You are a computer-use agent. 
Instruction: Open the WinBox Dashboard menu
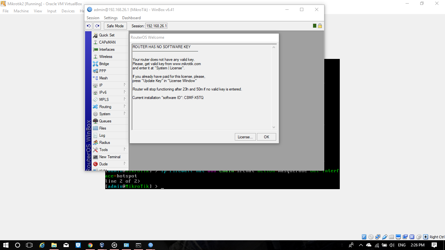pyautogui.click(x=131, y=18)
